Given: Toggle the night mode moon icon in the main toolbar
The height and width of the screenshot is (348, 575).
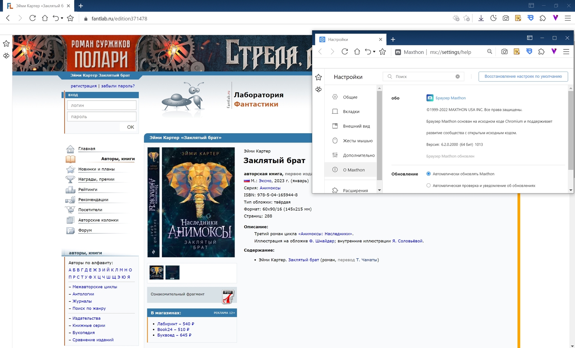Looking at the screenshot, I should point(493,18).
